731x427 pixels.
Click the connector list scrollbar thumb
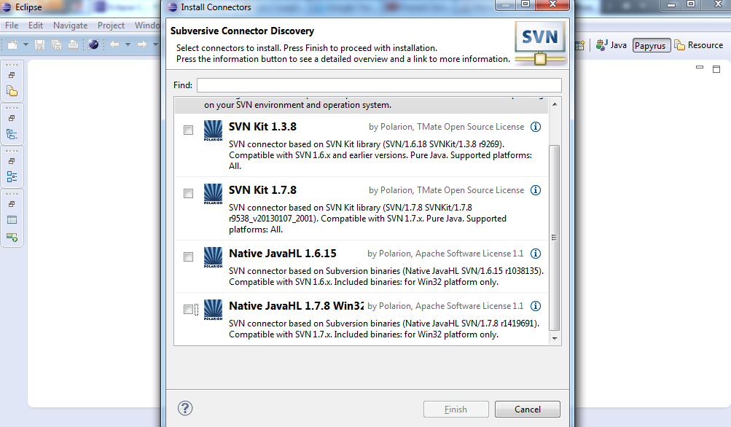pyautogui.click(x=555, y=238)
